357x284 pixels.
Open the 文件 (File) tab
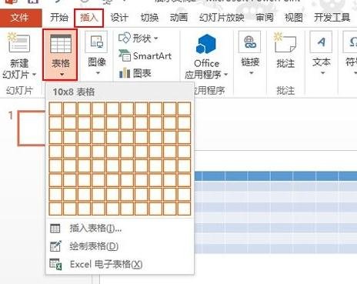(x=21, y=18)
